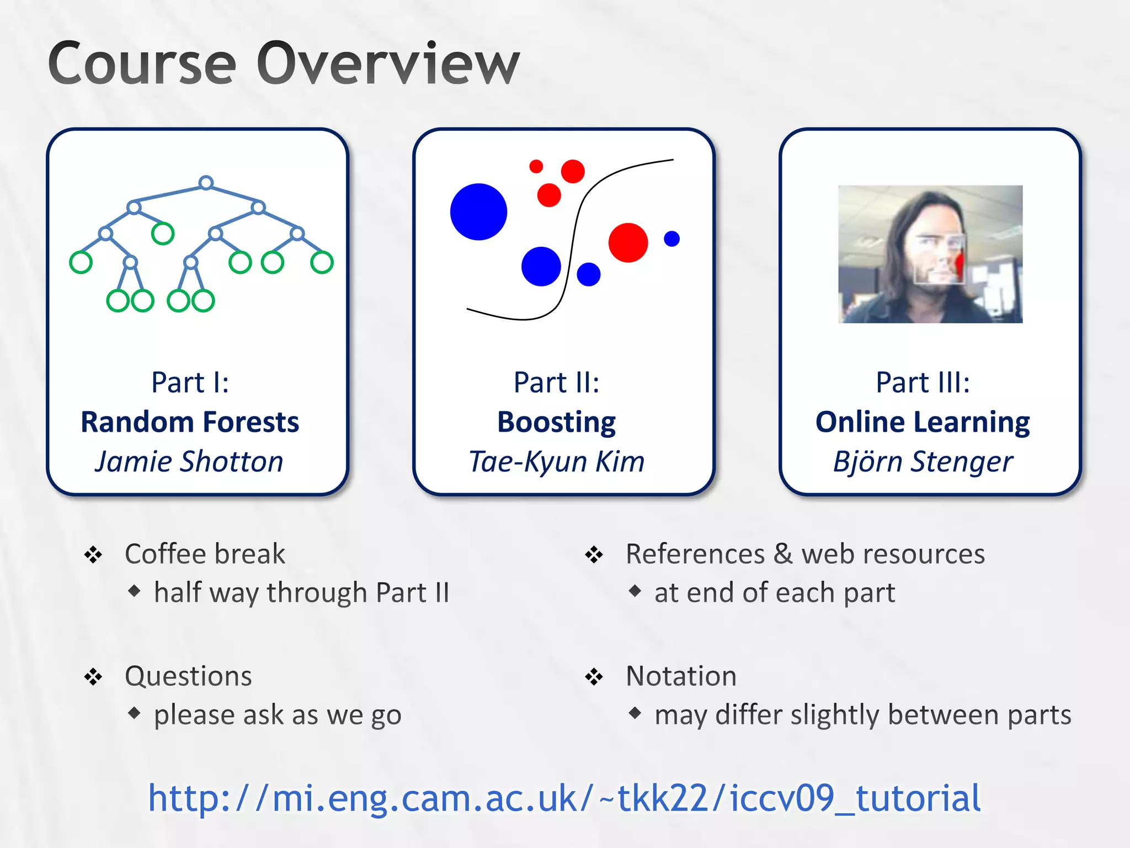1130x848 pixels.
Task: Click the Boosting heading
Action: point(556,422)
